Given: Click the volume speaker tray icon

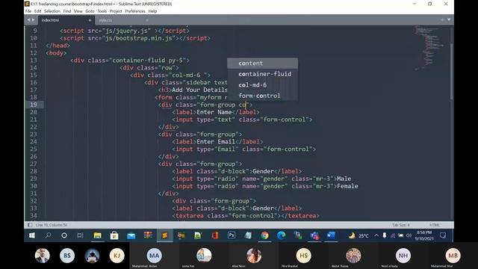Looking at the screenshot, I should coord(409,235).
